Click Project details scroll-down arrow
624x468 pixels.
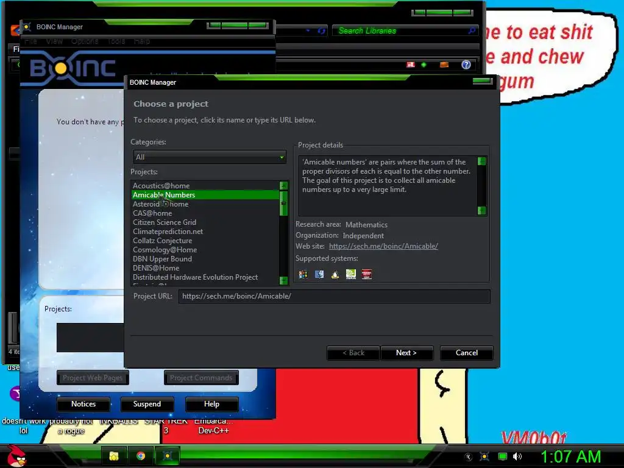pyautogui.click(x=481, y=210)
